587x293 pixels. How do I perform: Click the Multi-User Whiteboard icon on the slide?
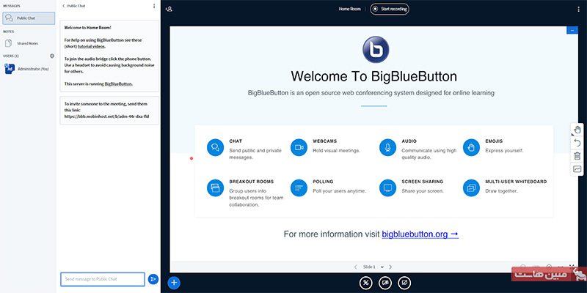coord(471,188)
